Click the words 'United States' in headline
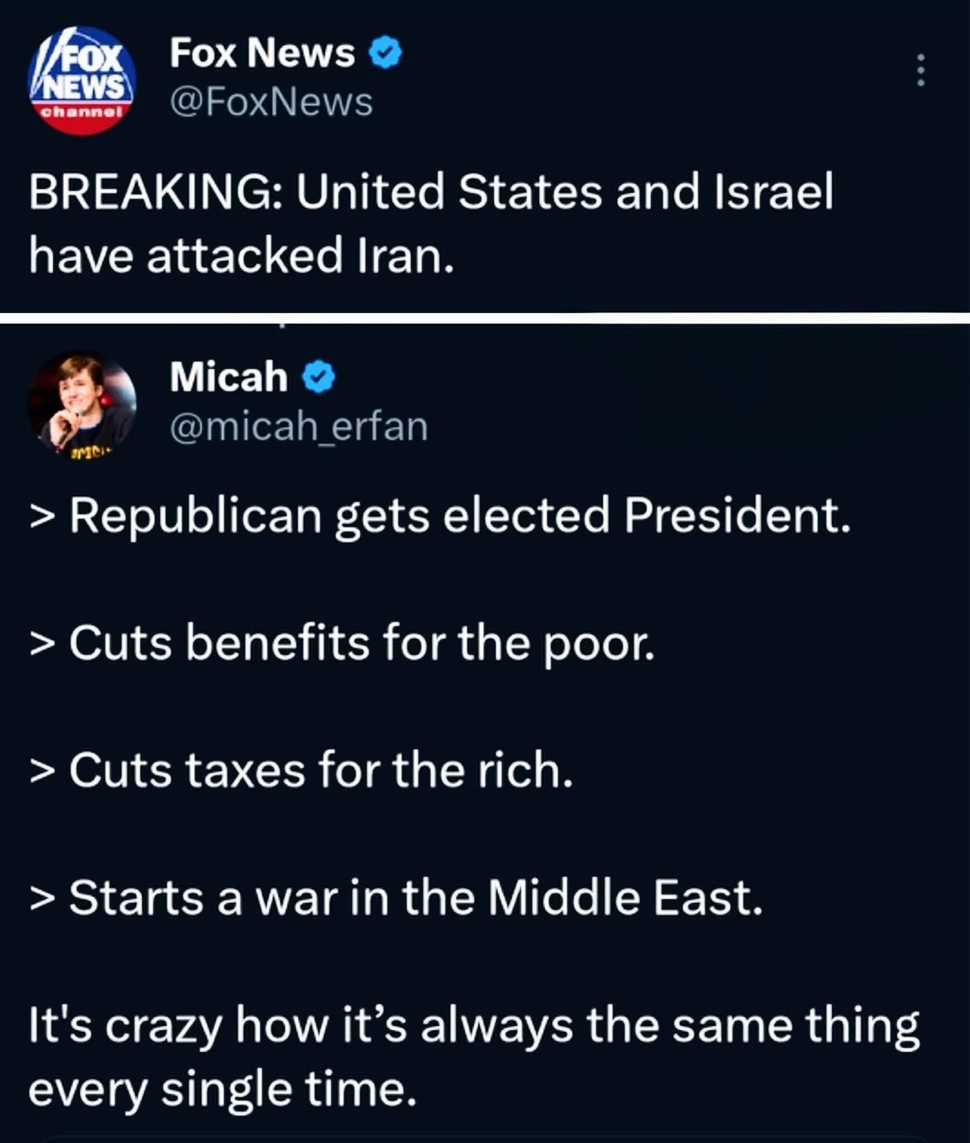 tap(449, 192)
